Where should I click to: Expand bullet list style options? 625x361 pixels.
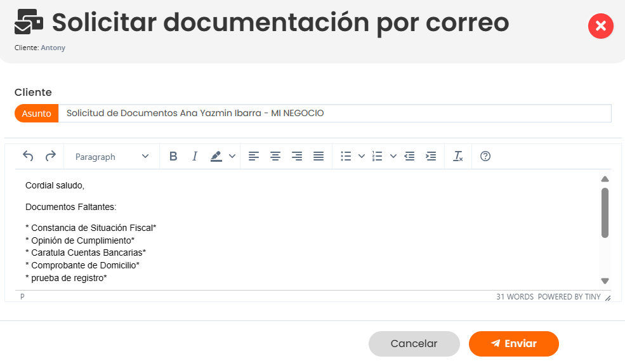[x=362, y=156]
